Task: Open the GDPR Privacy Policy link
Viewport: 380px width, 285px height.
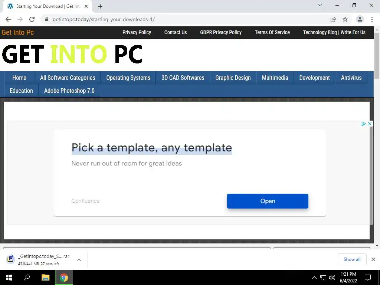Action: click(221, 33)
